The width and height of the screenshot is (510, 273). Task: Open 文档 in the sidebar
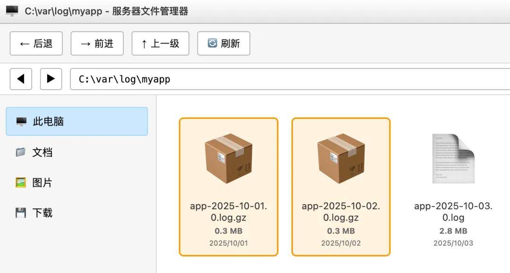tap(42, 152)
